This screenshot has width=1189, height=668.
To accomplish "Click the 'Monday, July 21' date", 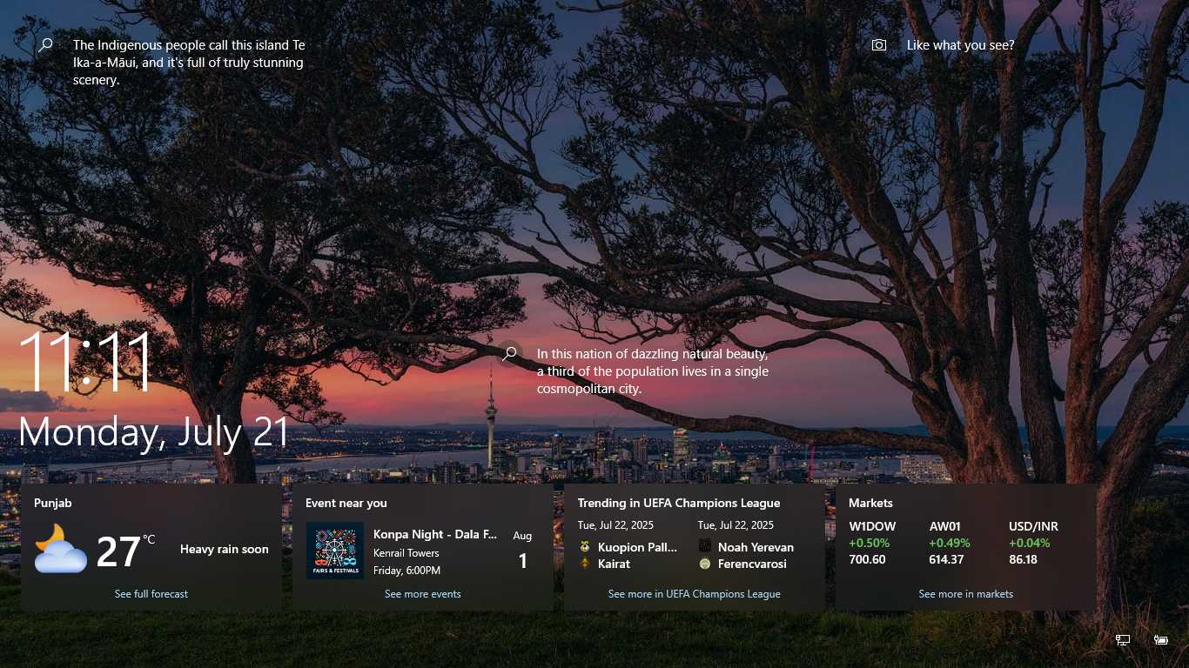I will click(x=154, y=432).
